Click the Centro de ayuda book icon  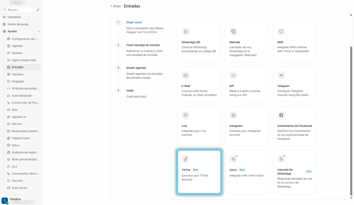[4, 24]
